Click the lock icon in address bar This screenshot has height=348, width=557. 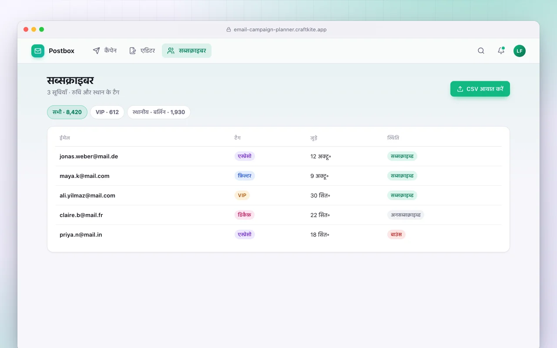228,30
